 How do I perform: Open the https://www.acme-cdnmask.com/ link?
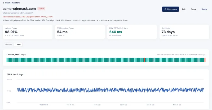tap(17, 13)
